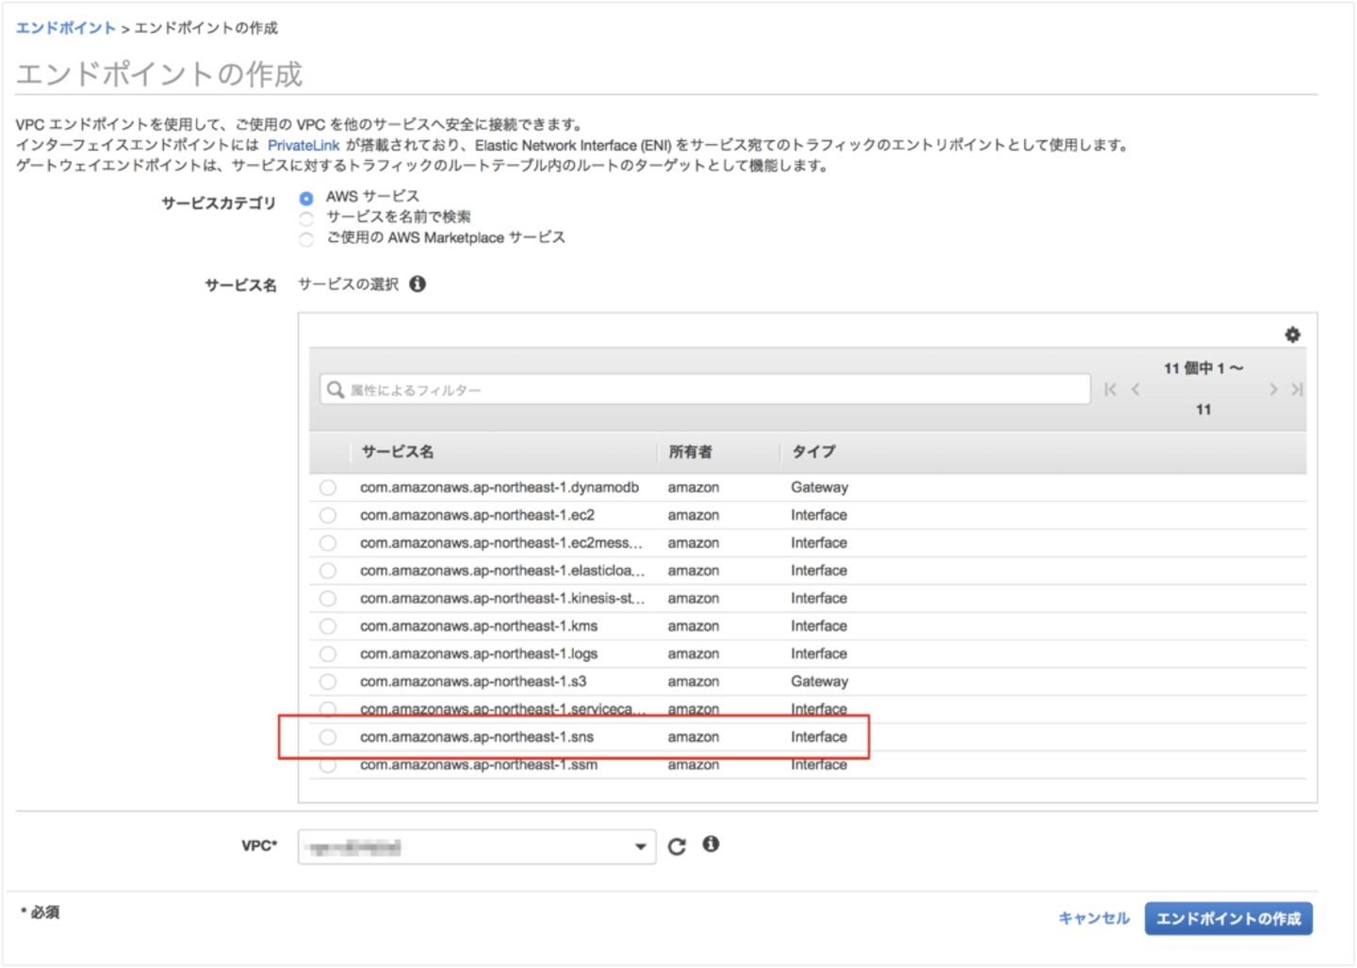The width and height of the screenshot is (1357, 968).
Task: Open the table settings gear icon
Action: 1292,334
